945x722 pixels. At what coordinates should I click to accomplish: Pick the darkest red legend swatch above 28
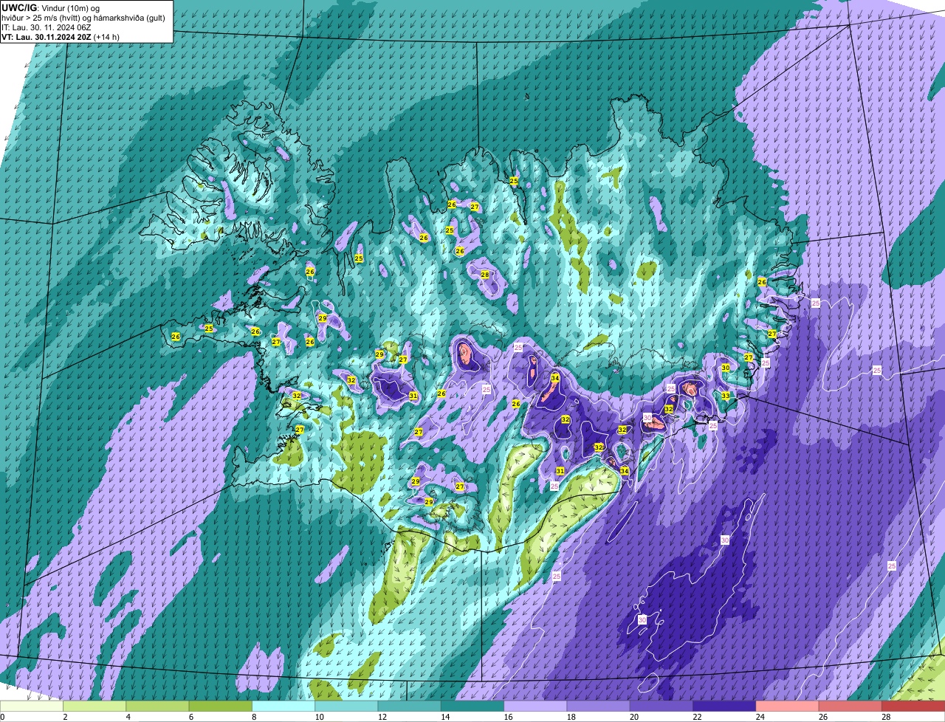point(914,706)
